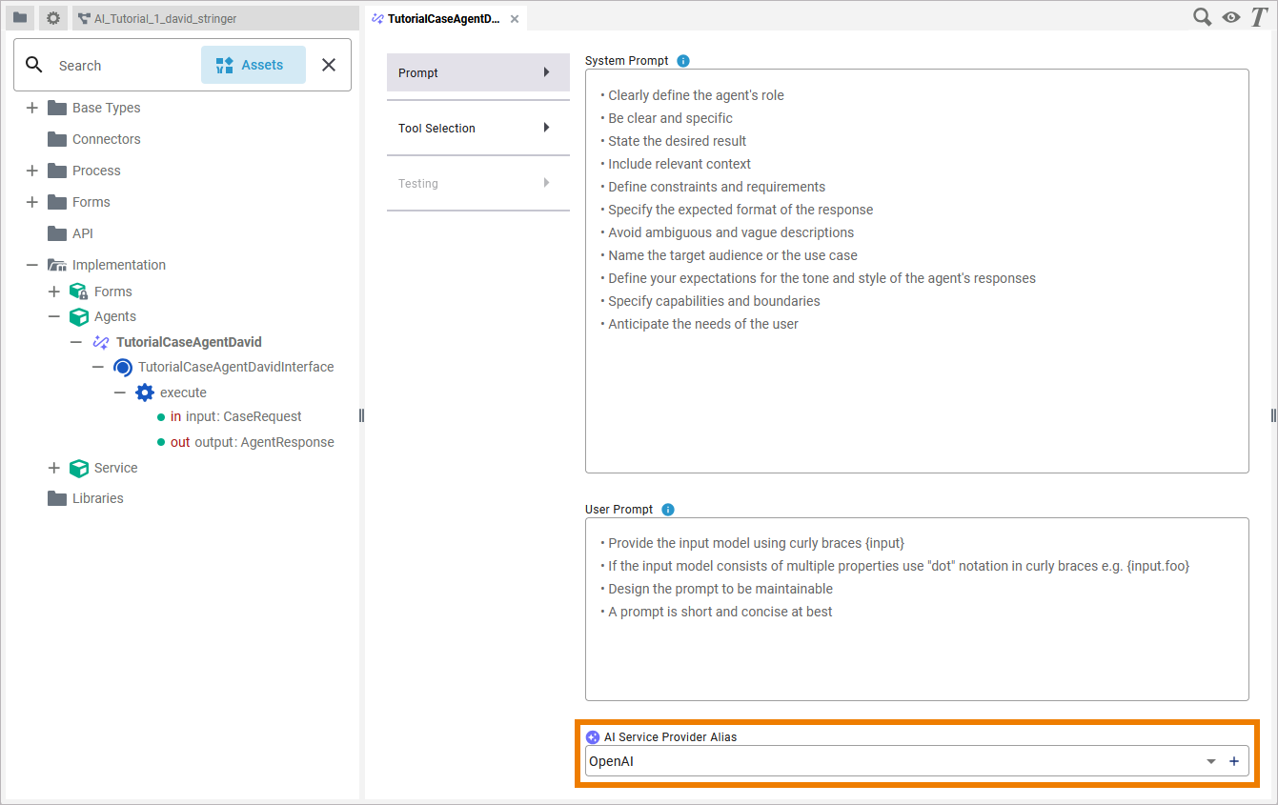Open the AI Service Provider Alias dropdown
The width and height of the screenshot is (1278, 805).
point(1211,761)
